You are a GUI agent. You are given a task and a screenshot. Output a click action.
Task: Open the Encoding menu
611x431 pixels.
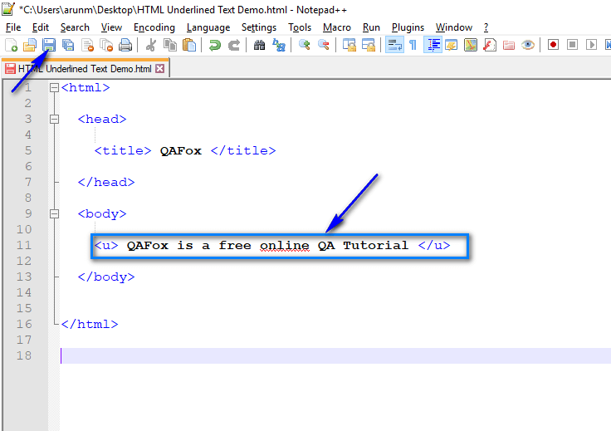154,27
